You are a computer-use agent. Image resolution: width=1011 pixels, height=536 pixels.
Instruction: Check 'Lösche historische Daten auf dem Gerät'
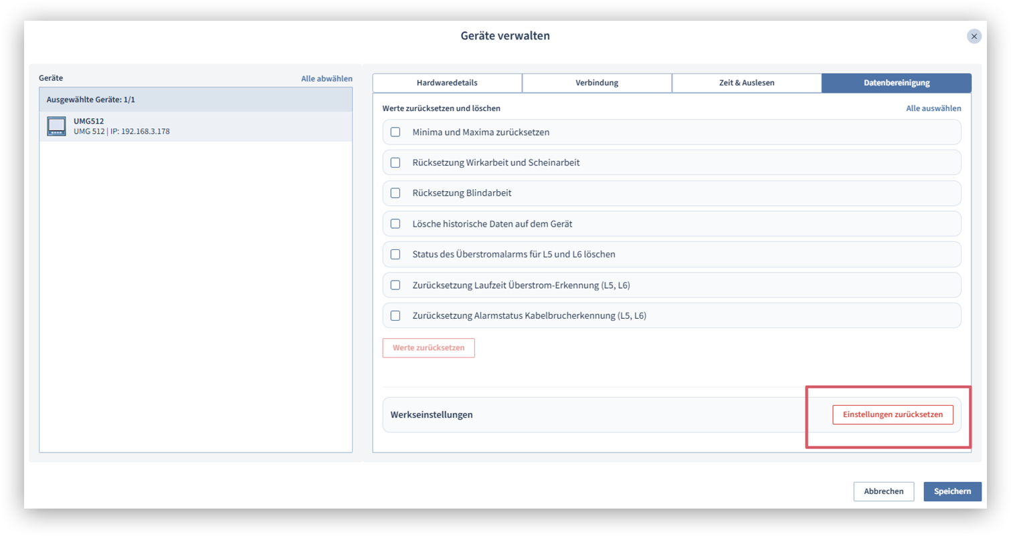[x=395, y=223]
